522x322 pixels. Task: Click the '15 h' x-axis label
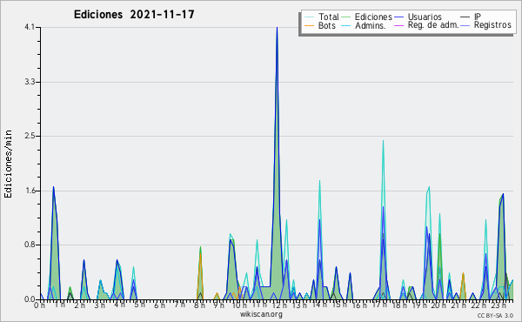[x=339, y=305]
